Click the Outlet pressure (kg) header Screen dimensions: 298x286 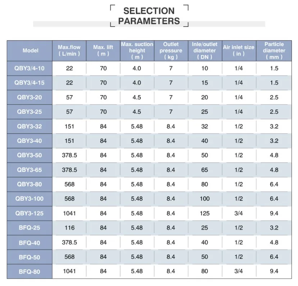point(171,51)
